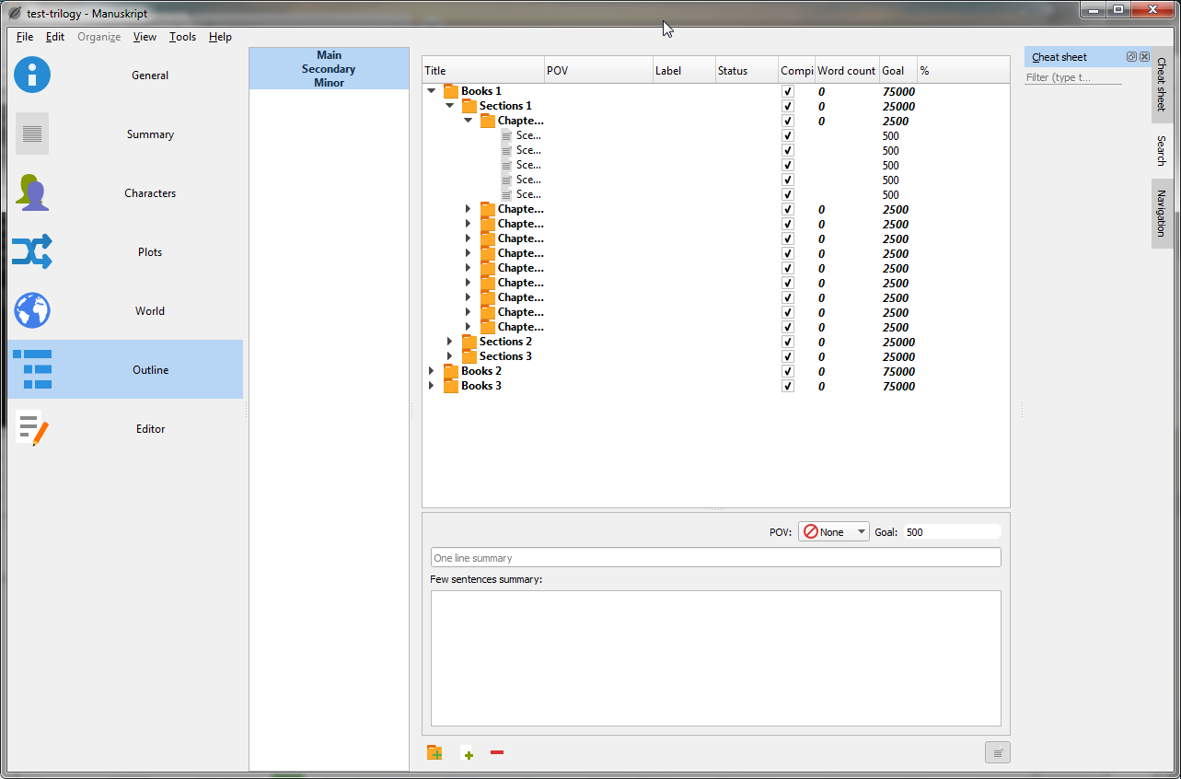Collapse the Books 1 tree node
1181x779 pixels.
click(x=431, y=91)
